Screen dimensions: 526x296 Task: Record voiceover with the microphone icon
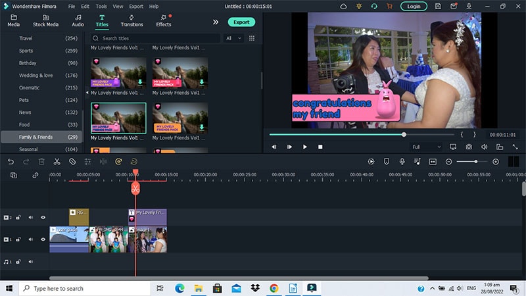[402, 162]
